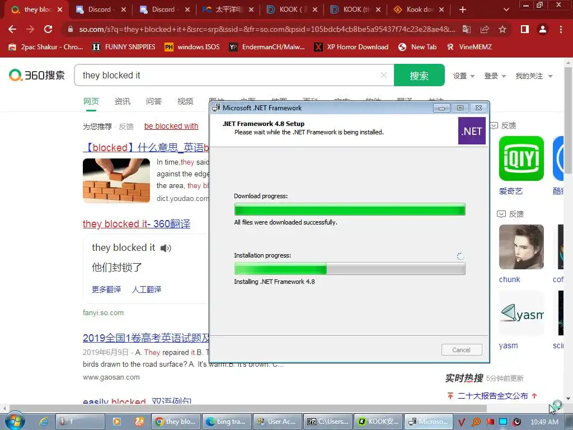The height and width of the screenshot is (430, 573).
Task: Select the 资讯 search category tab
Action: click(x=123, y=101)
